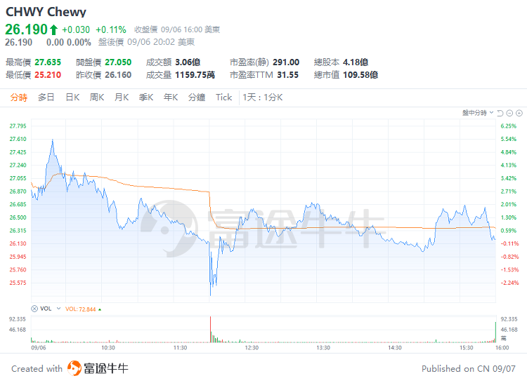Click the 12:30 time axis label
527x383 pixels.
tap(252, 348)
